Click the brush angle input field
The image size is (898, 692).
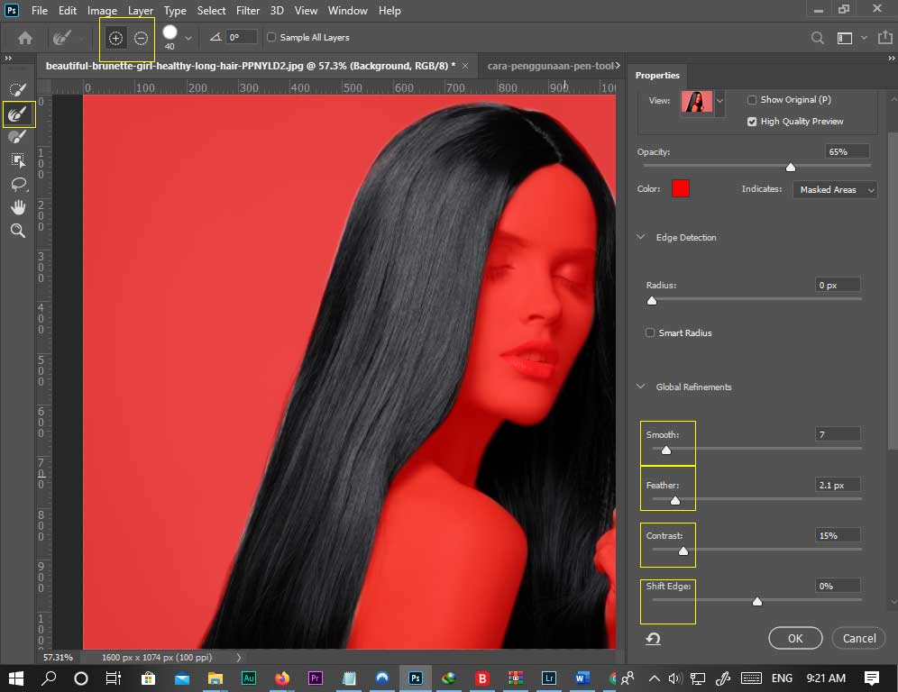(x=241, y=37)
